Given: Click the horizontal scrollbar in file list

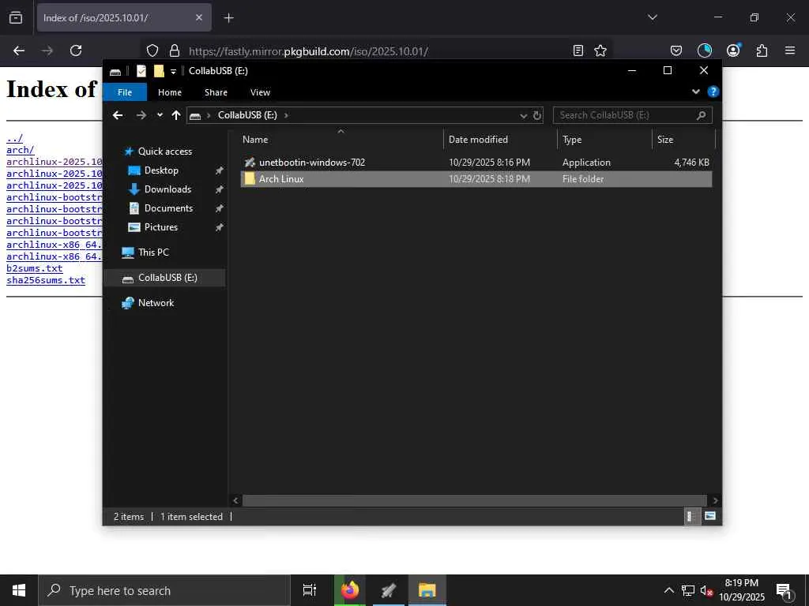Looking at the screenshot, I should coord(475,500).
